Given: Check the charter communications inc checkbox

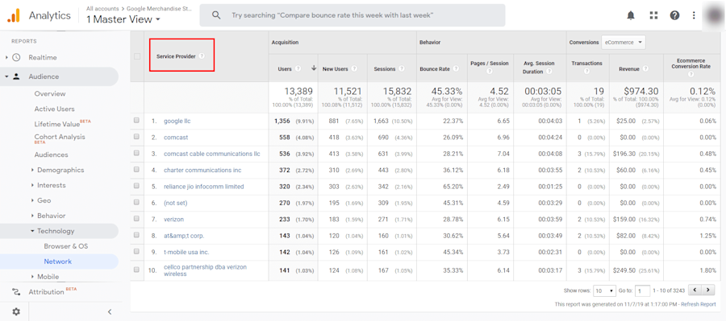Looking at the screenshot, I should [136, 170].
